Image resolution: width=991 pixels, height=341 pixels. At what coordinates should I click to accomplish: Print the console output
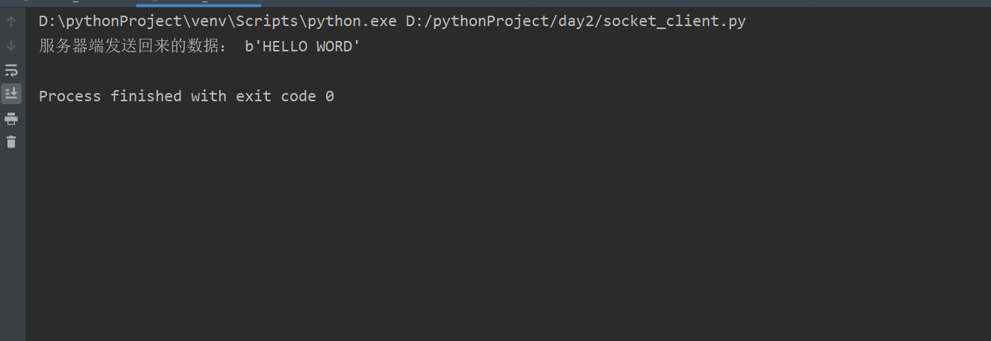click(x=11, y=118)
